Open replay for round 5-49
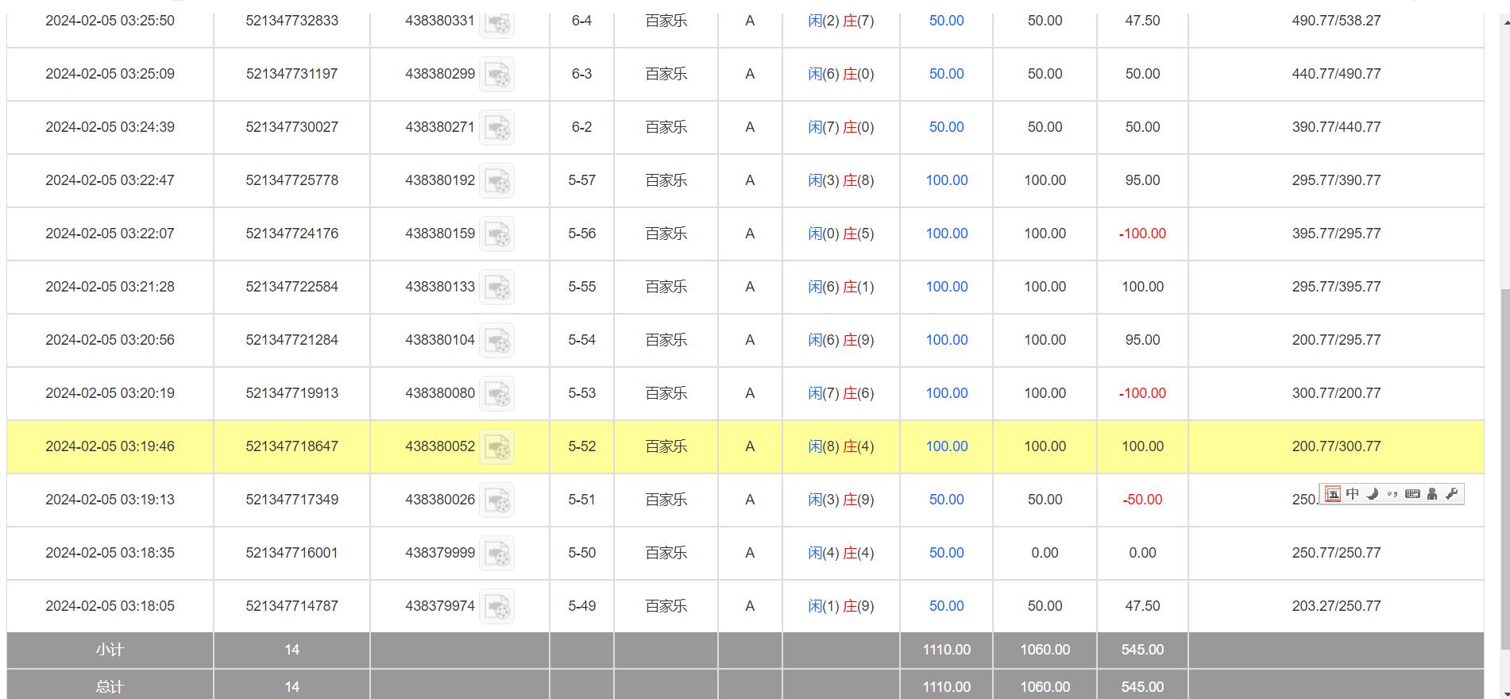The width and height of the screenshot is (1510, 699). [x=496, y=607]
